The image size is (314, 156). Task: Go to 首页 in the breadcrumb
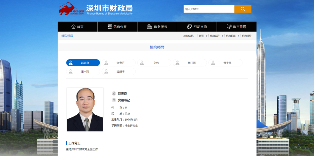[201, 36]
